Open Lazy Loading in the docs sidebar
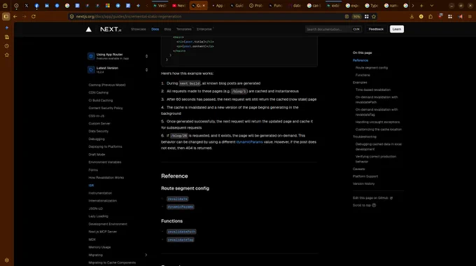Image resolution: width=476 pixels, height=266 pixels. (99, 216)
